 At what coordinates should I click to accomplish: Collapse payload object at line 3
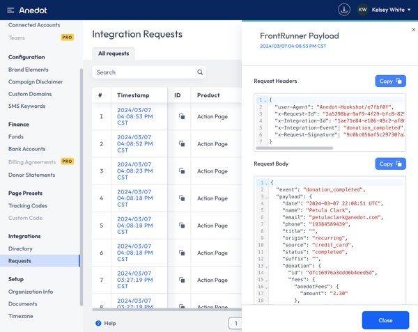tap(266, 197)
